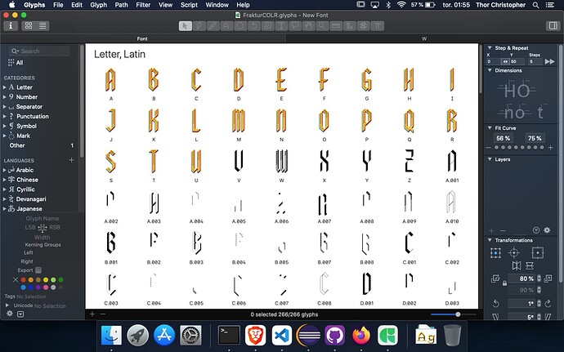Switch to the Text tool

[281, 26]
